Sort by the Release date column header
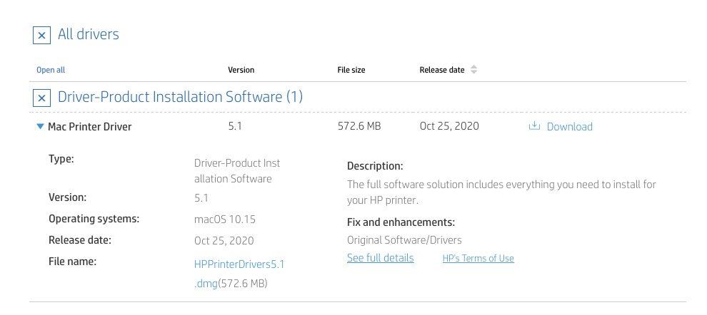The height and width of the screenshot is (315, 707). click(442, 70)
